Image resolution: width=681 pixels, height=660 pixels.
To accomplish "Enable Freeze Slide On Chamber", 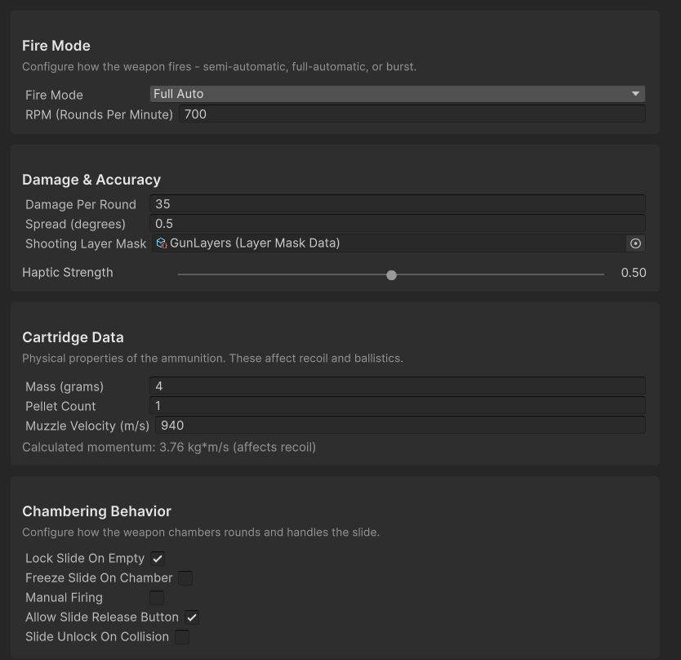I will (185, 578).
